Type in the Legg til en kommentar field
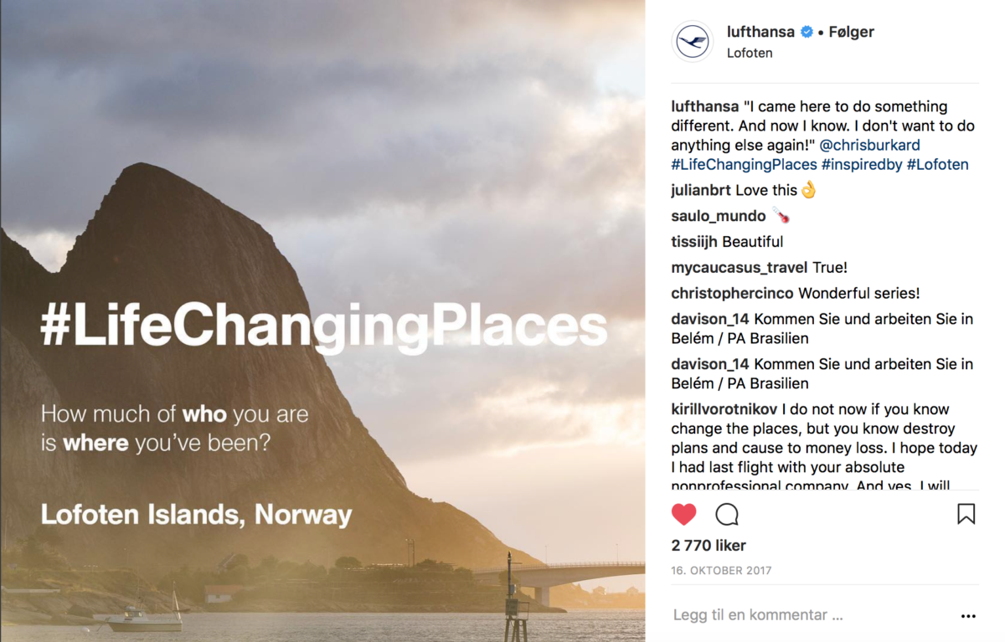 (804, 615)
